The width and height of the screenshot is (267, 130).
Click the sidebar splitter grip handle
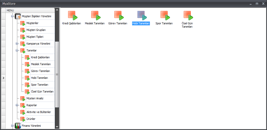point(57,74)
